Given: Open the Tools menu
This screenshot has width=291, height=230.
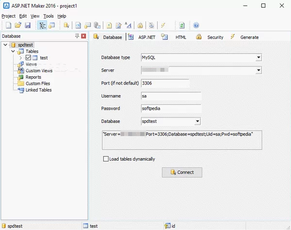Looking at the screenshot, I should point(48,16).
